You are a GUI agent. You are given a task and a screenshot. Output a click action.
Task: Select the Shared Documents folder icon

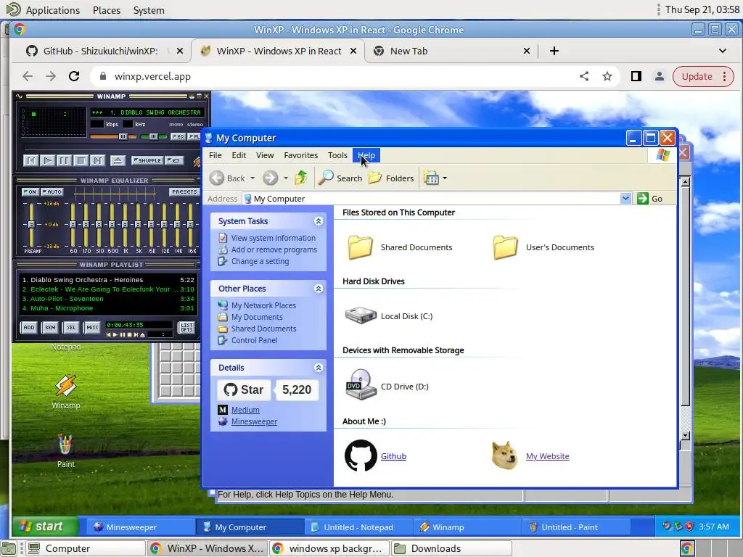point(360,247)
